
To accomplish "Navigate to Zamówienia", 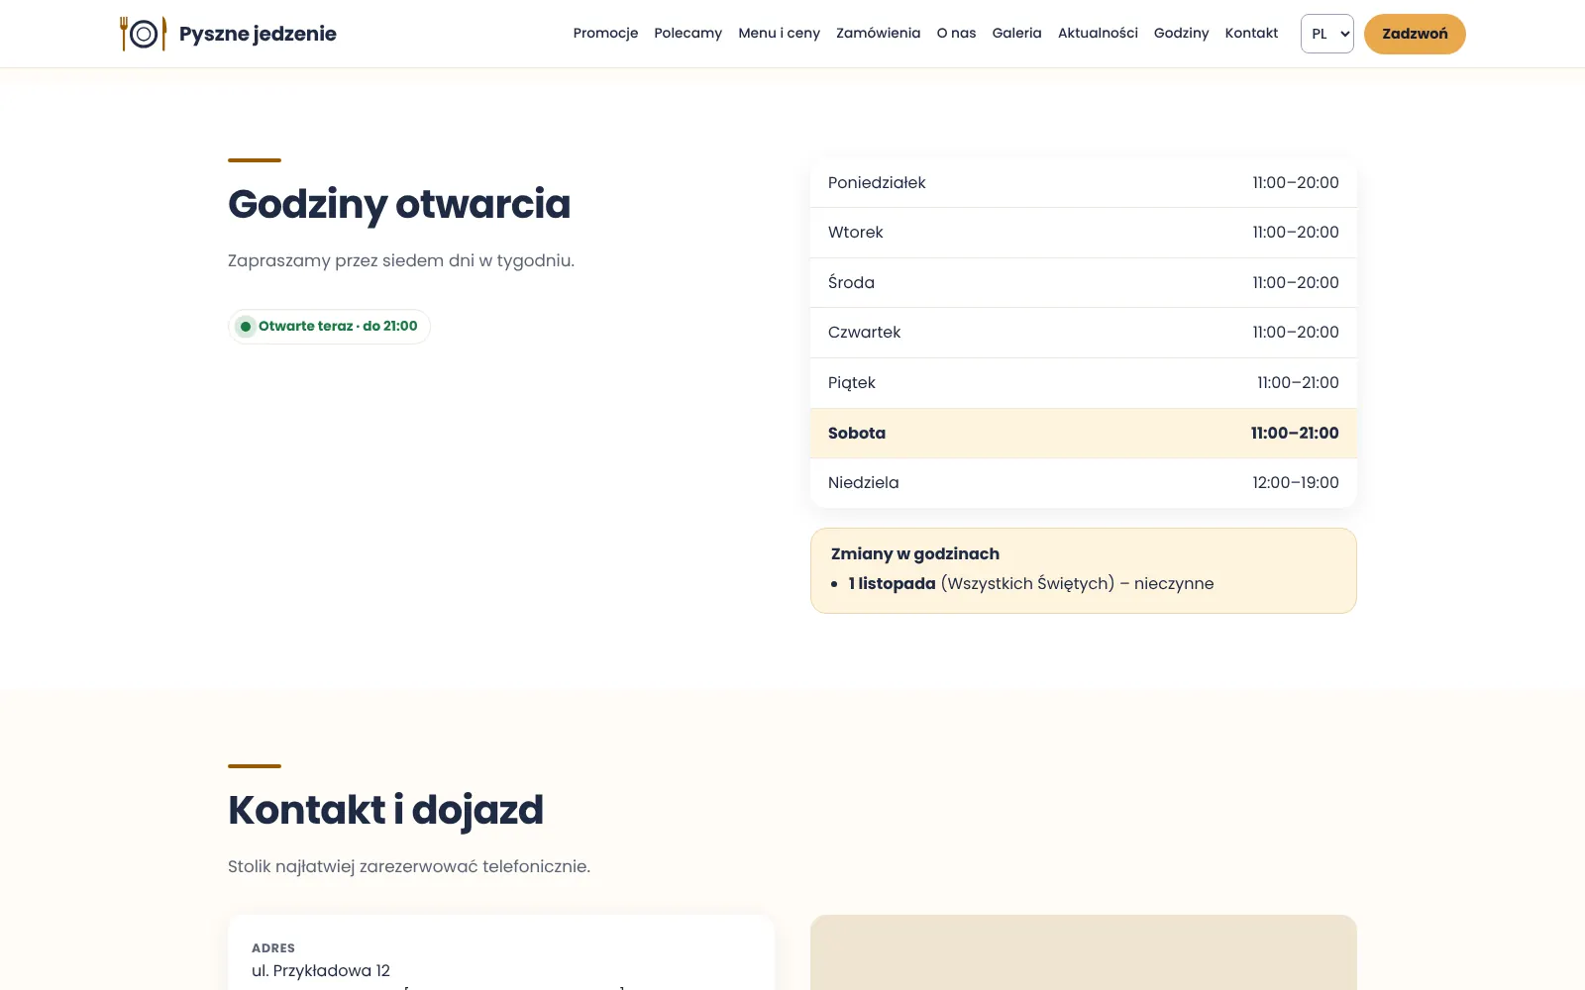I will tap(878, 34).
